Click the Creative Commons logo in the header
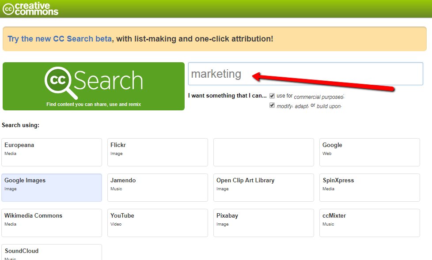Viewport: 432px width, 260px height. pos(30,9)
